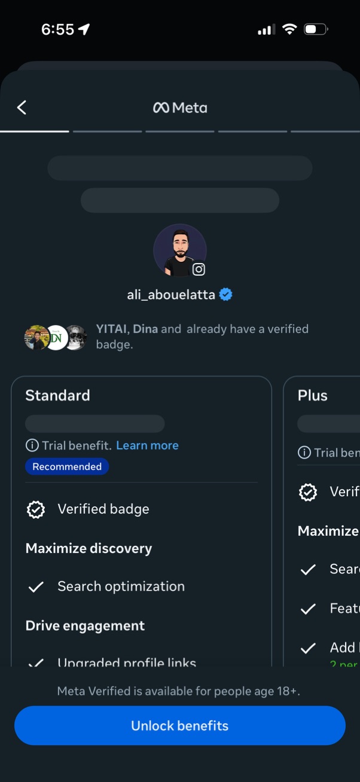Tap the blue verified badge next to ali_abouelatta
Image resolution: width=360 pixels, height=782 pixels.
pos(225,294)
